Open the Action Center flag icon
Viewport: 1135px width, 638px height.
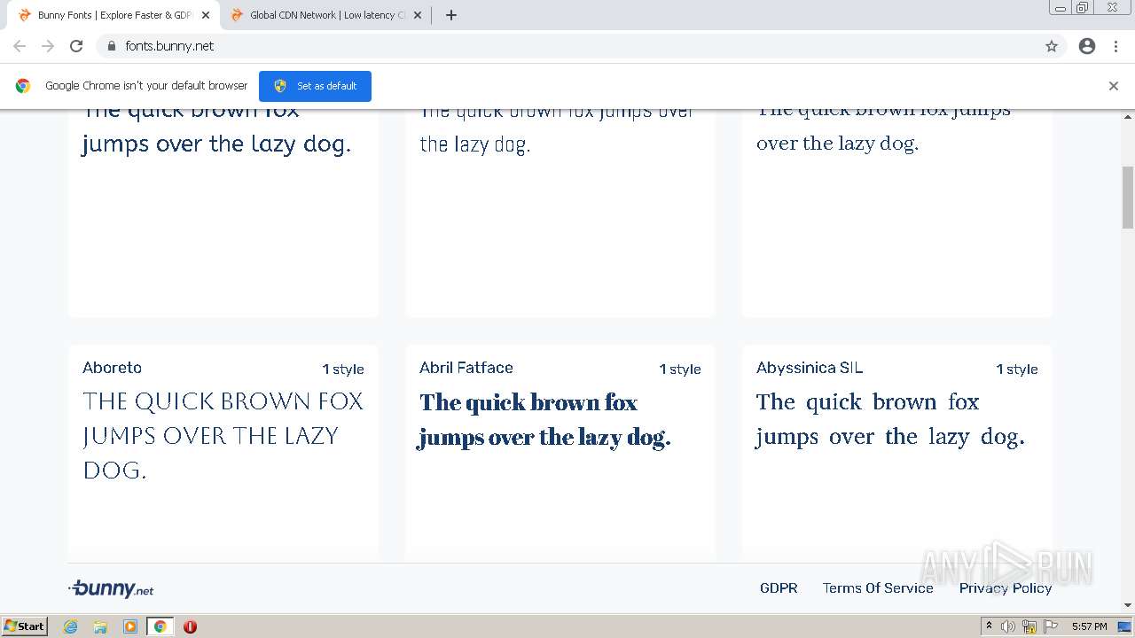[x=1051, y=626]
